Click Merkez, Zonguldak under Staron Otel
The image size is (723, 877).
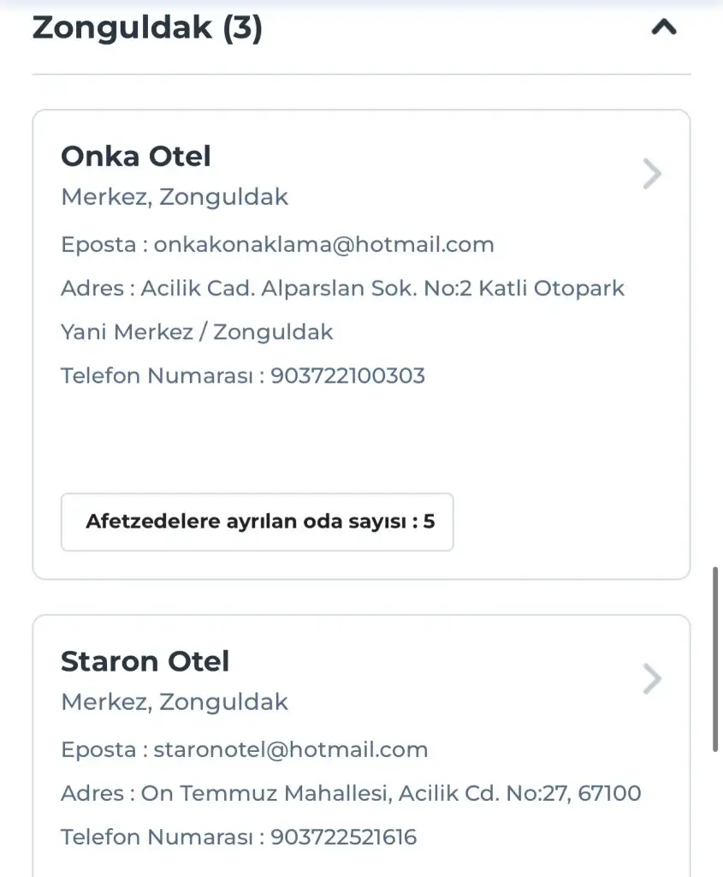(x=175, y=703)
